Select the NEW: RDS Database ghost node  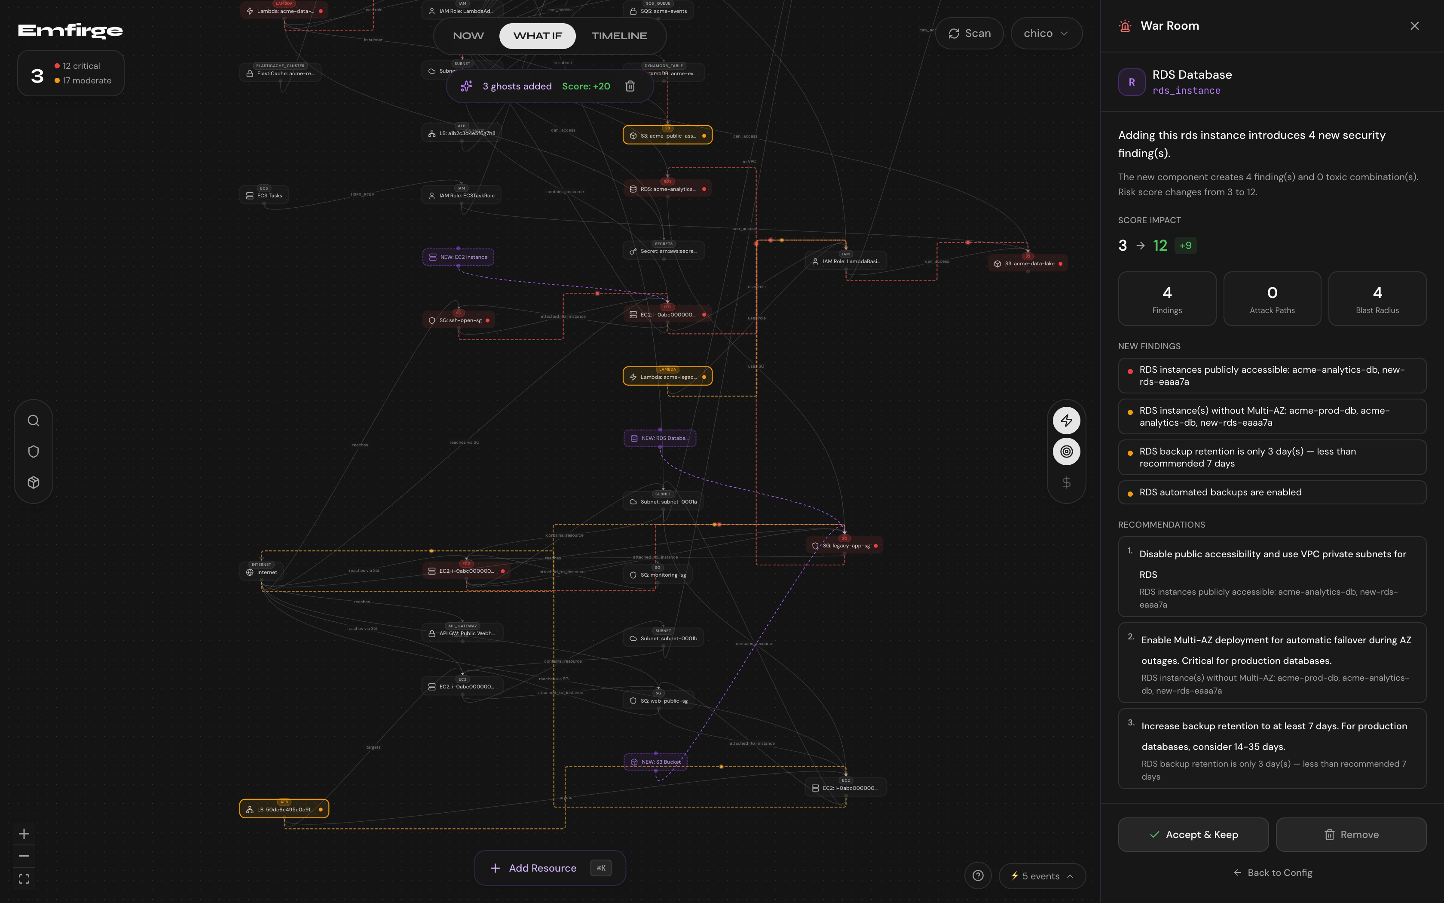(x=660, y=438)
